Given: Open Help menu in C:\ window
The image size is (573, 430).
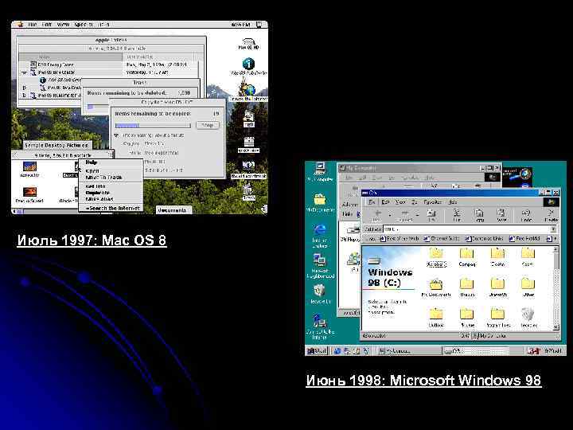Looking at the screenshot, I should click(x=452, y=201).
